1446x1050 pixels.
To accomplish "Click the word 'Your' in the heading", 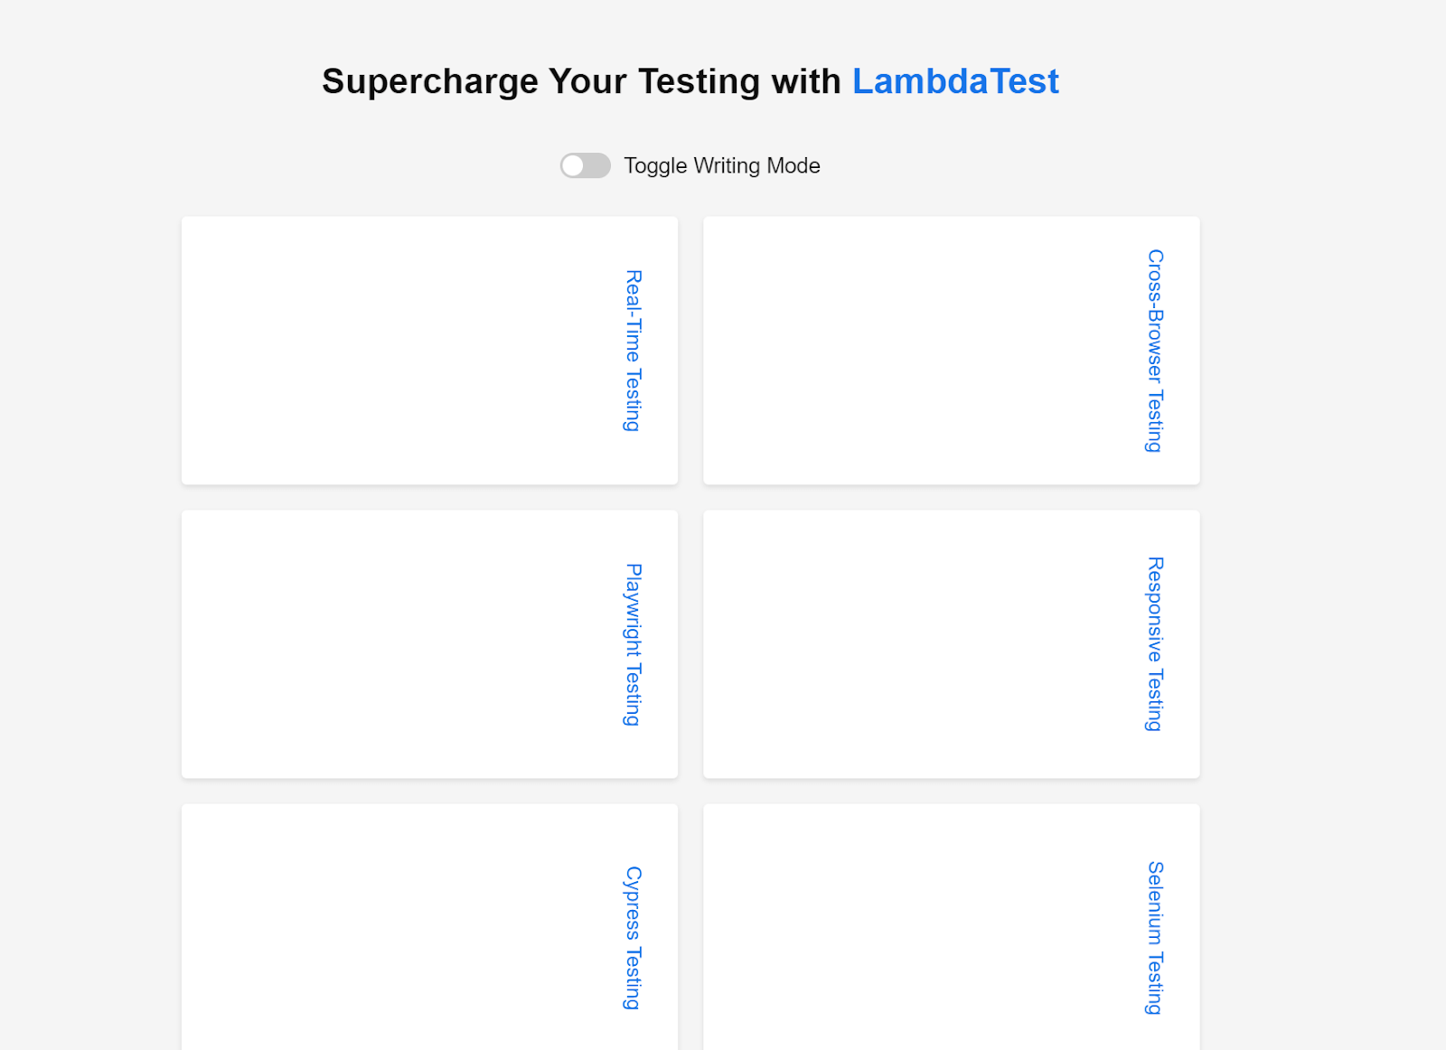I will point(587,82).
